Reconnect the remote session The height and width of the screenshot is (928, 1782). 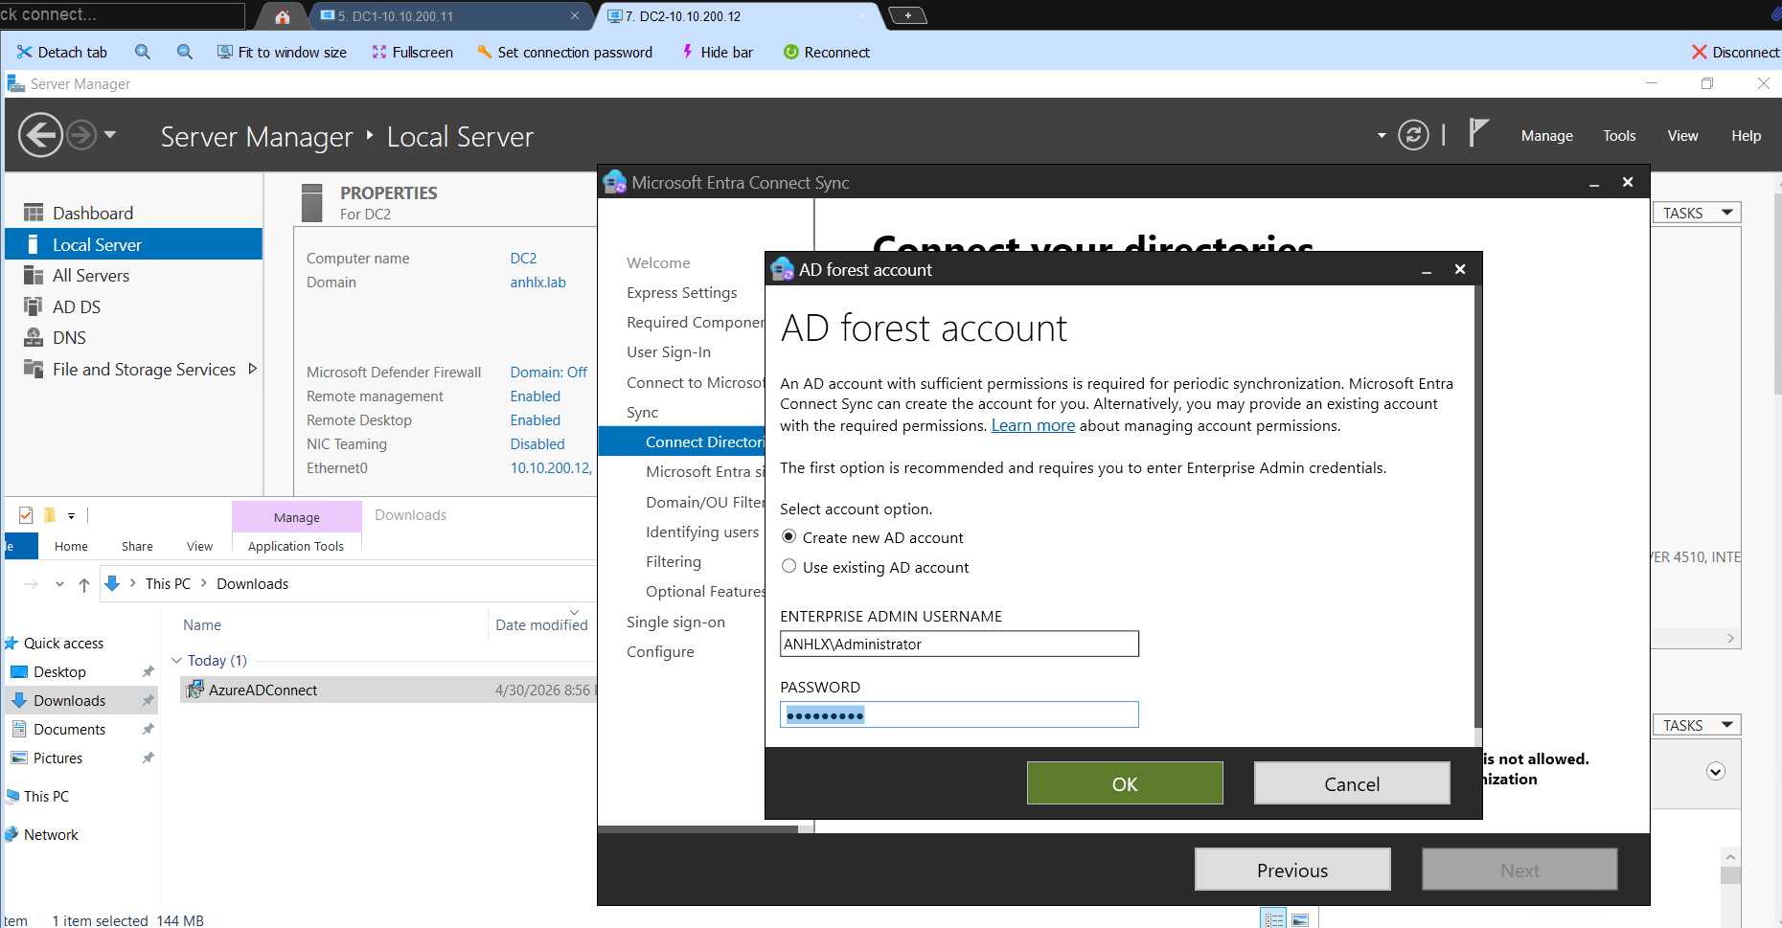[x=827, y=52]
